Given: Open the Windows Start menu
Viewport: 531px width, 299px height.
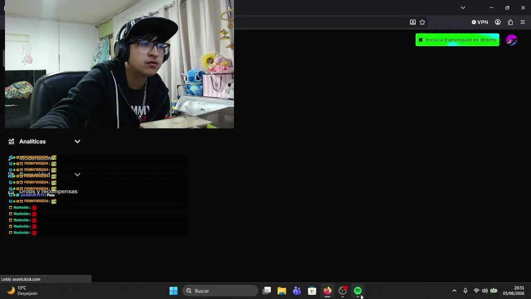Looking at the screenshot, I should click(173, 291).
